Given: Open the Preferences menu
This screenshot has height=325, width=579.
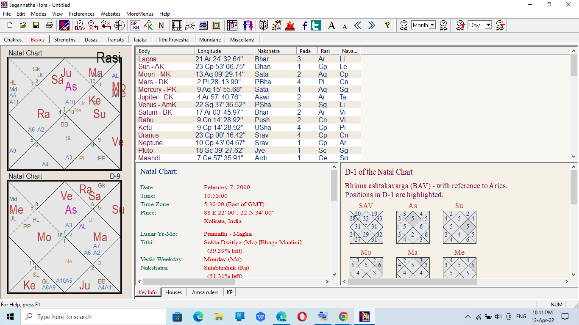Looking at the screenshot, I should point(81,14).
